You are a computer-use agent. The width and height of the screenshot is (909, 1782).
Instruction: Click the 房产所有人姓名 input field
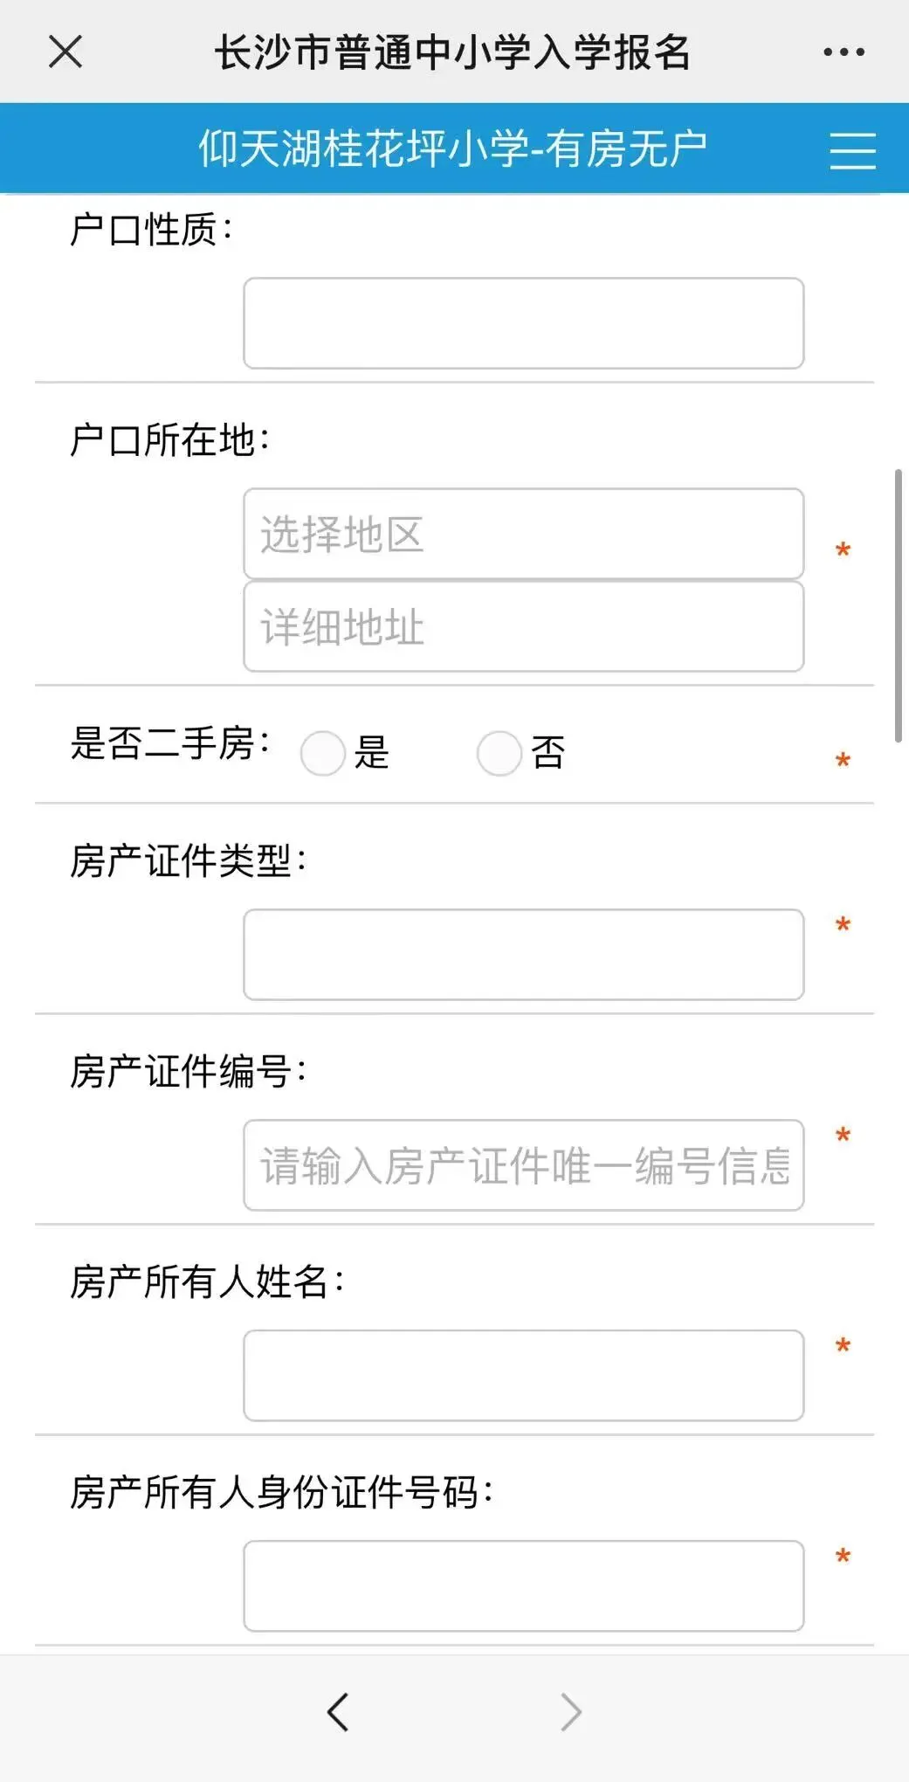pos(524,1376)
